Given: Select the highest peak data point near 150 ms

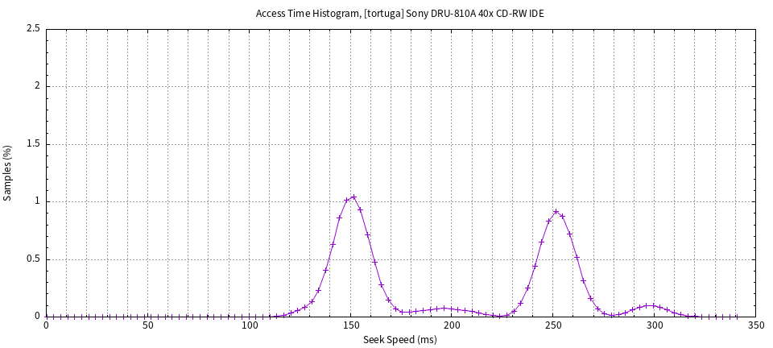Looking at the screenshot, I should click(x=353, y=197).
